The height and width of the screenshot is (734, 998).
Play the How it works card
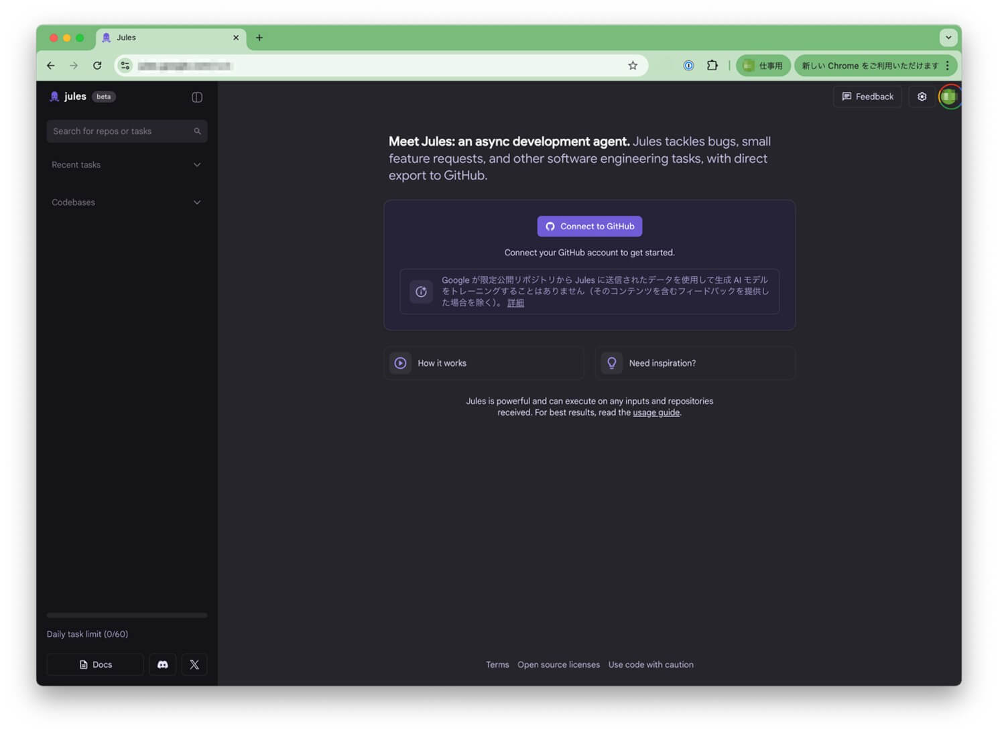(484, 363)
